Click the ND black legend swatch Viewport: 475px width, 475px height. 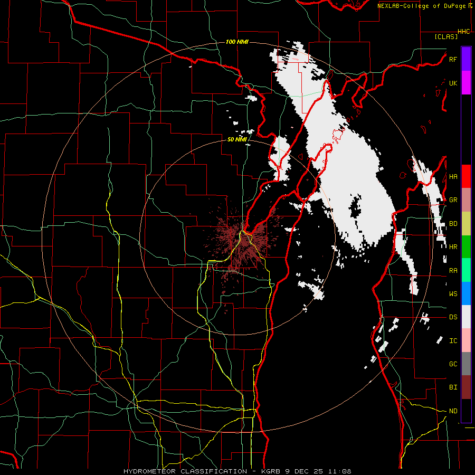point(466,411)
